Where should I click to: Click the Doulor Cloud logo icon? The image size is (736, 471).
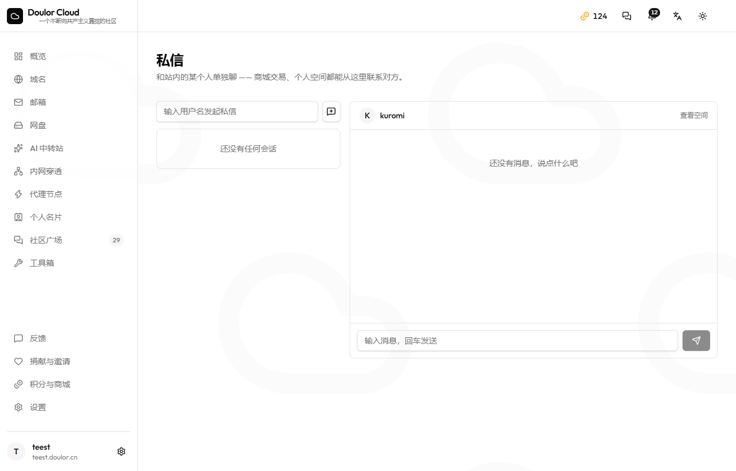coord(15,16)
